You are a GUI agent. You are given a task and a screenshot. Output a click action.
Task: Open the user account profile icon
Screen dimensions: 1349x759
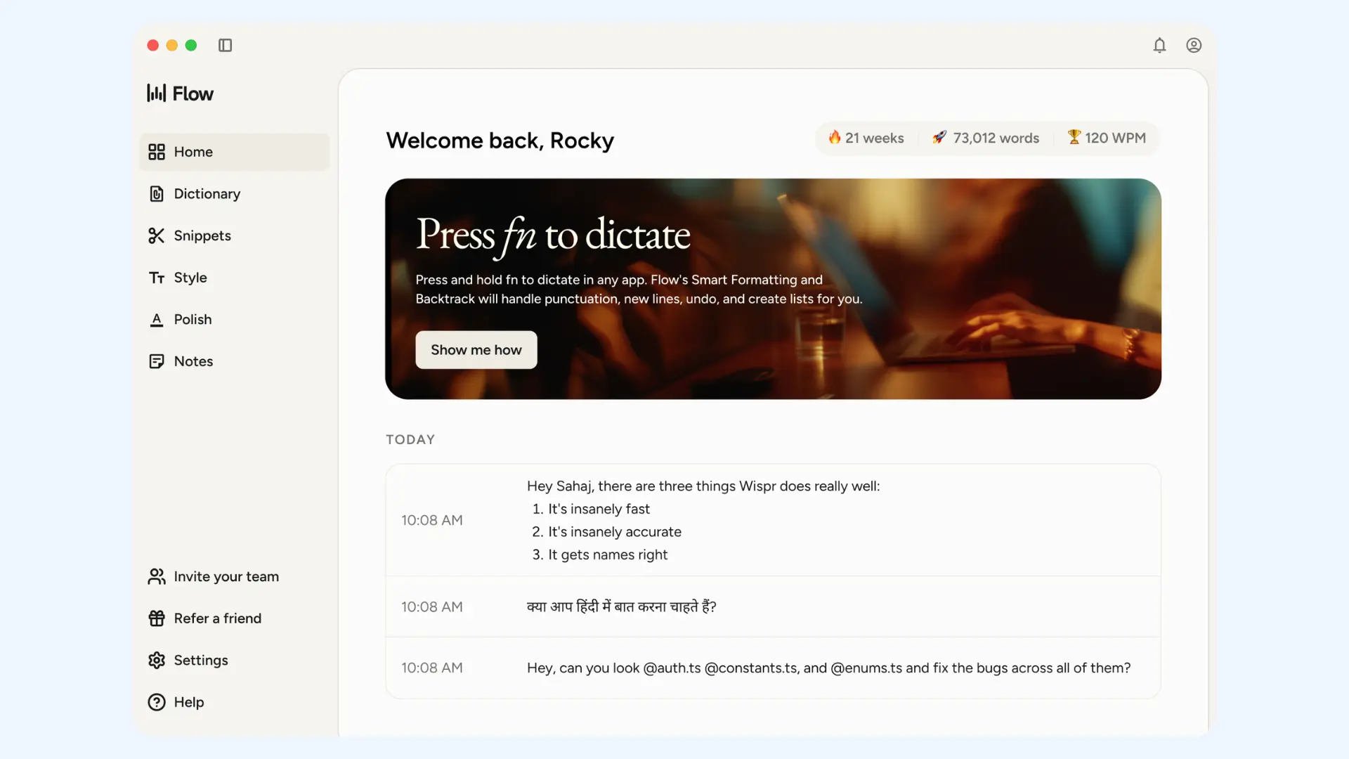click(x=1194, y=45)
